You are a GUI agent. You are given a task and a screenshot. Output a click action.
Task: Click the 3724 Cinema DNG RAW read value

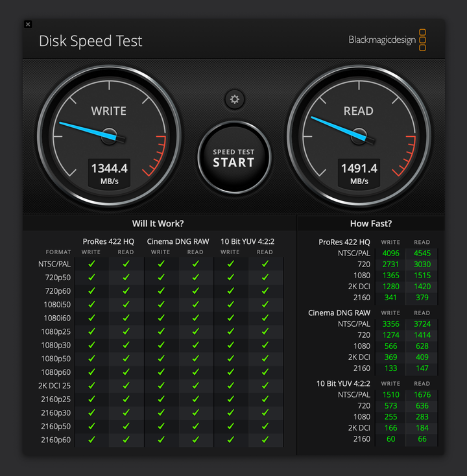(422, 324)
